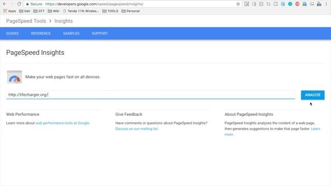
Task: Open the REFERENCE tab
Action: tap(41, 33)
